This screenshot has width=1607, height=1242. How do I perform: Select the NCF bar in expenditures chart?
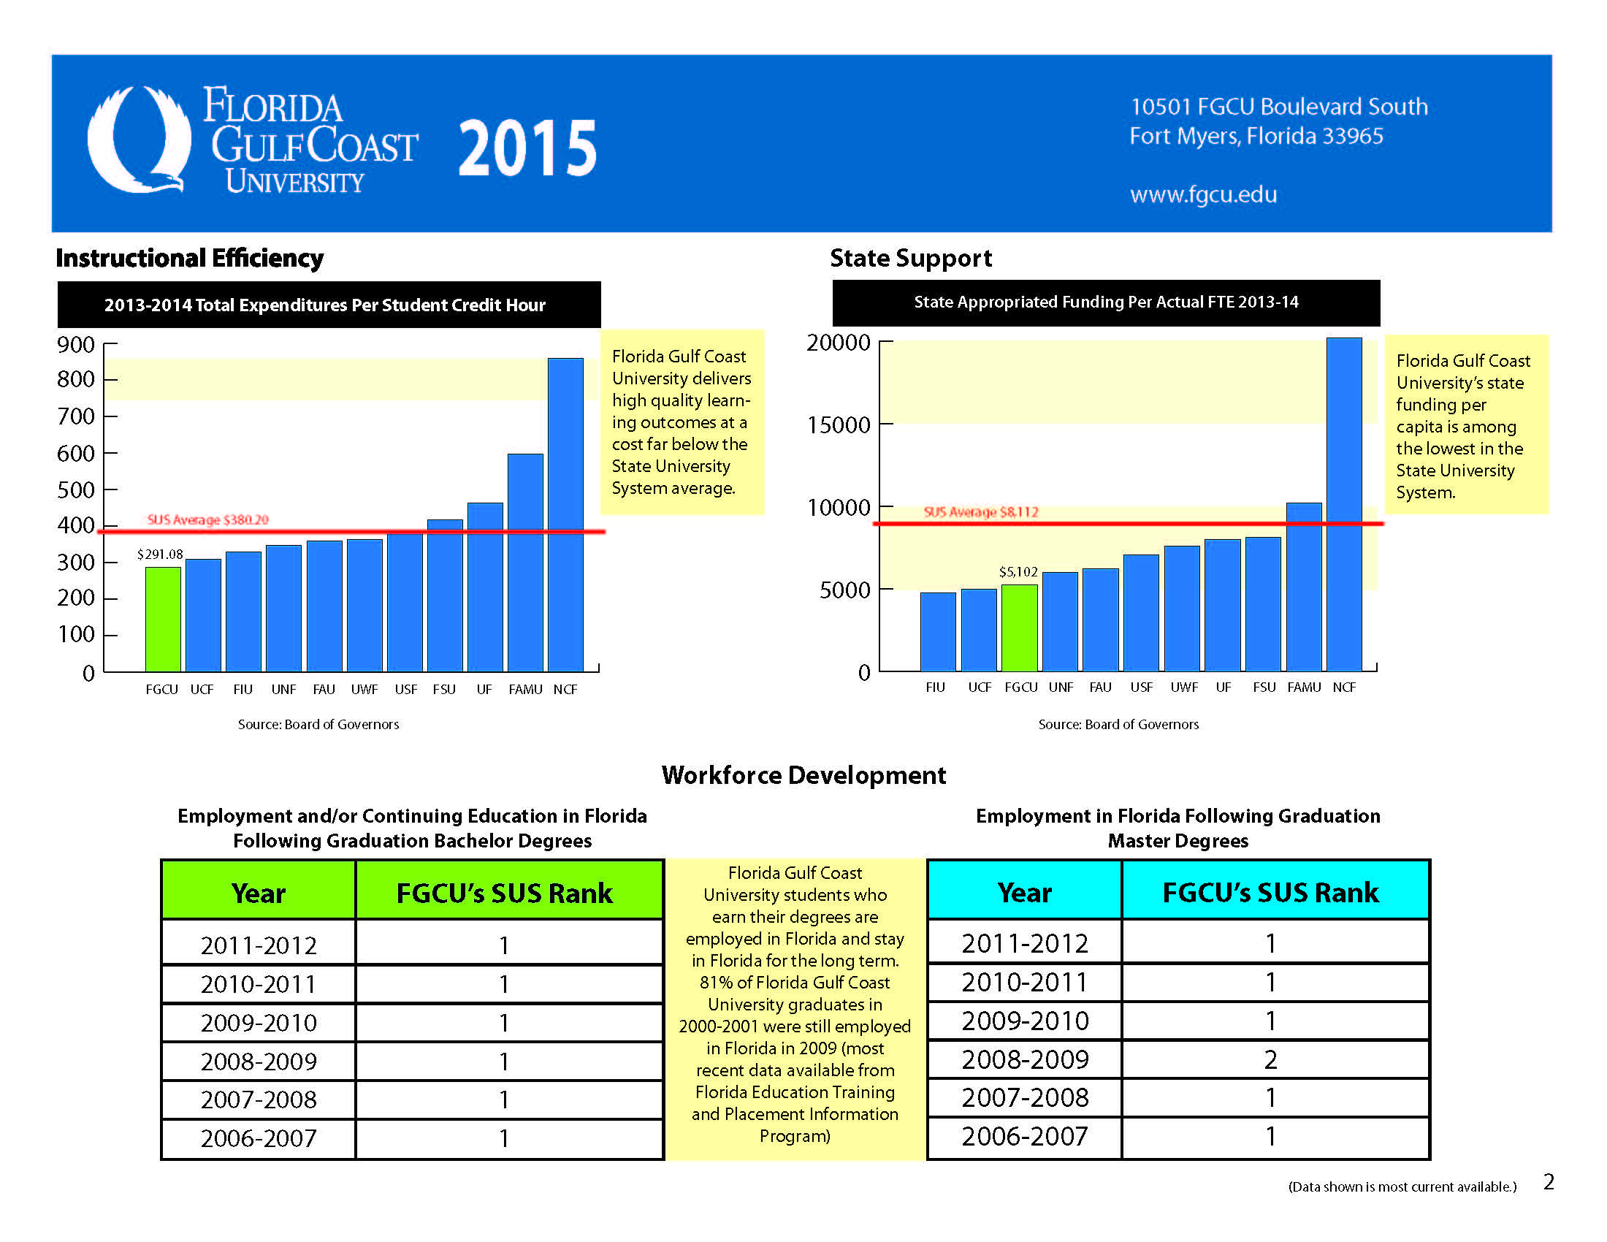tap(565, 515)
